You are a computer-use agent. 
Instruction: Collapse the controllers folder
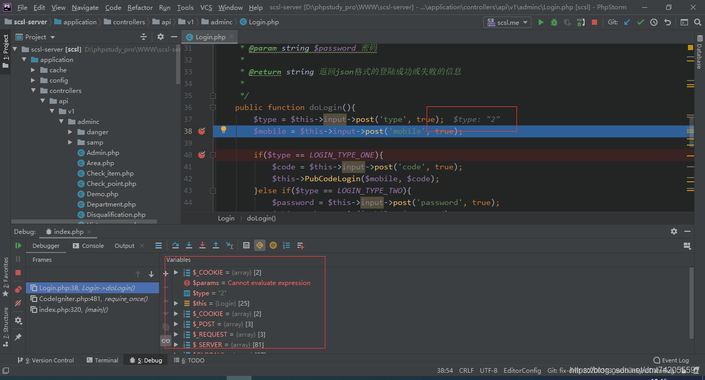click(33, 90)
